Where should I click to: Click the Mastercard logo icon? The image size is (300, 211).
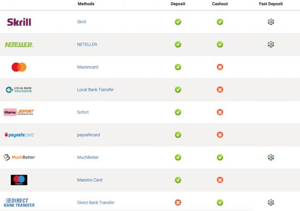tap(19, 67)
